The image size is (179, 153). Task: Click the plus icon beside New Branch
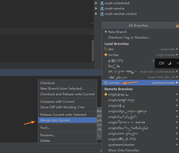[x=106, y=32]
